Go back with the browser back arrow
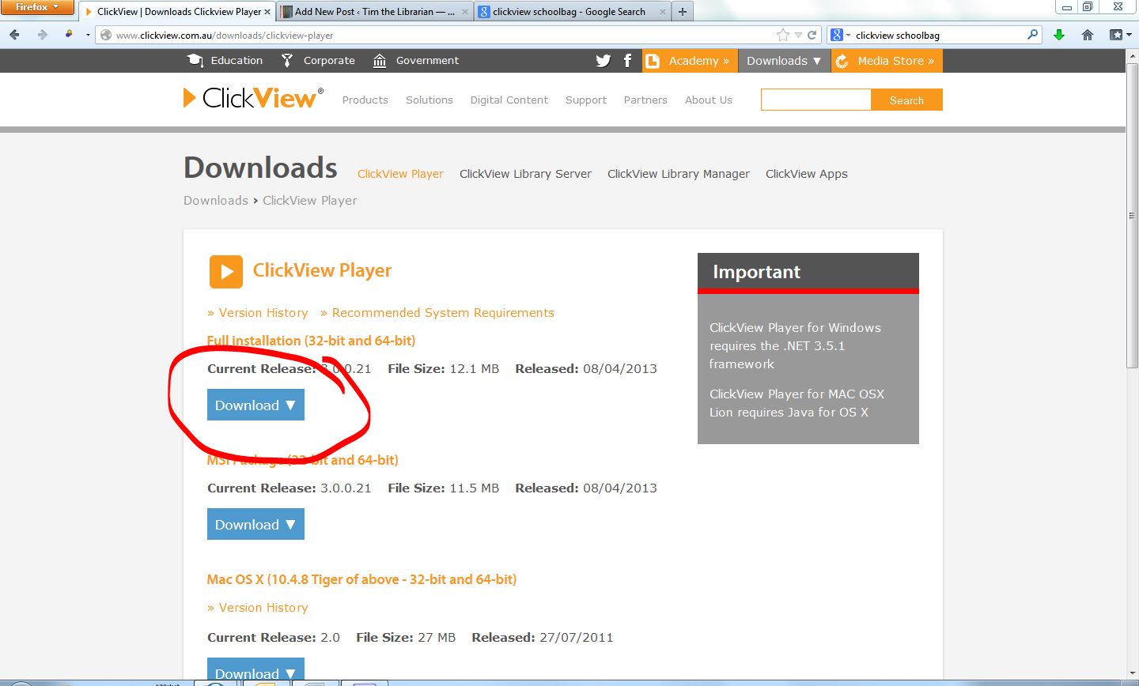This screenshot has width=1139, height=686. click(x=14, y=35)
